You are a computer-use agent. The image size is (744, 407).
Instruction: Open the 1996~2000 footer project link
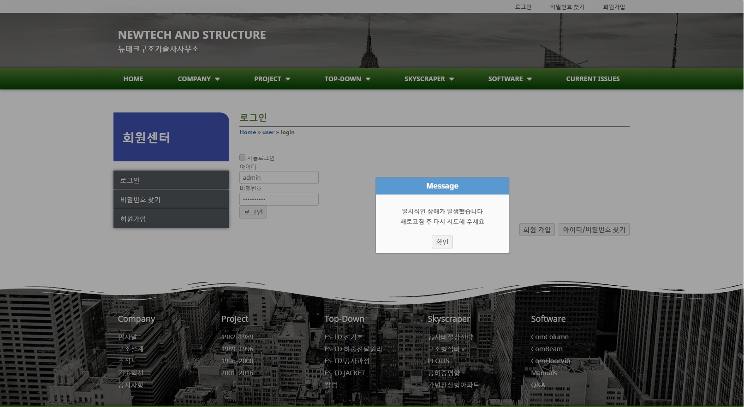point(237,361)
